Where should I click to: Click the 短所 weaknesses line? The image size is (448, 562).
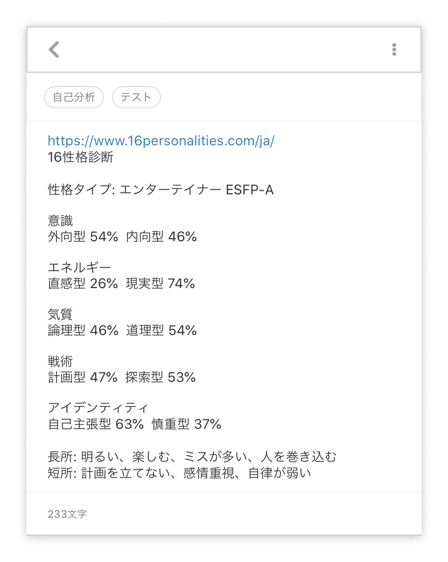(x=179, y=473)
